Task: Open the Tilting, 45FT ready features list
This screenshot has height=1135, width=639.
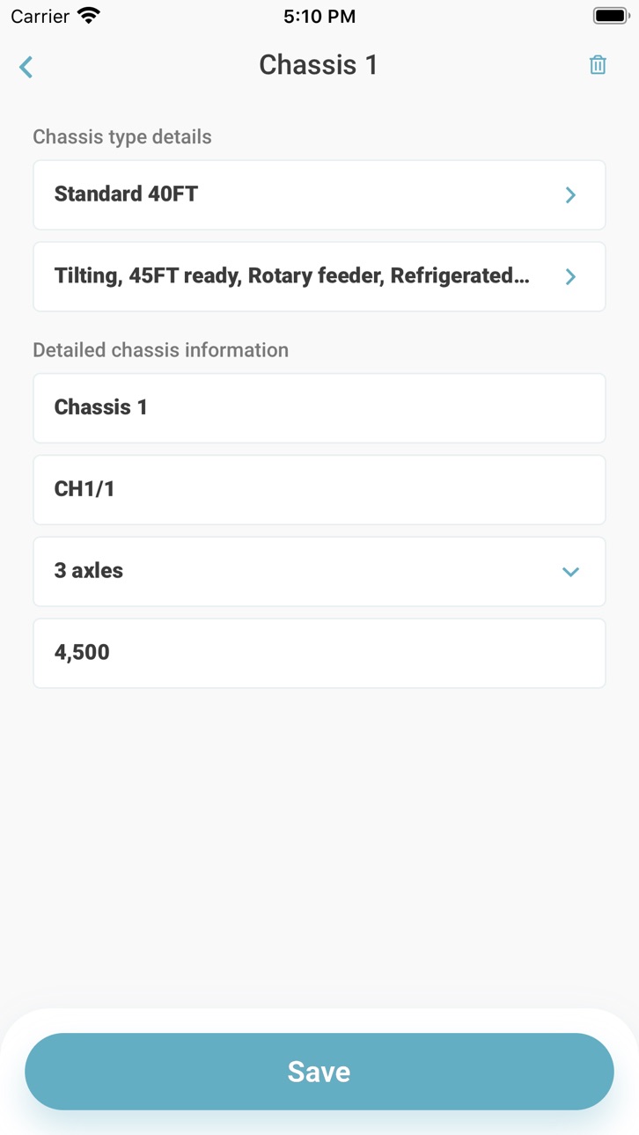Action: pyautogui.click(x=319, y=277)
